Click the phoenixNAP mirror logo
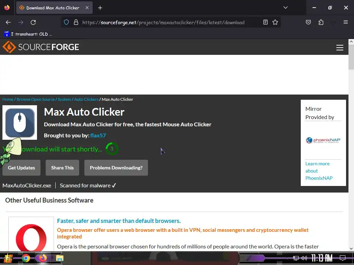The width and height of the screenshot is (354, 265). (x=323, y=140)
